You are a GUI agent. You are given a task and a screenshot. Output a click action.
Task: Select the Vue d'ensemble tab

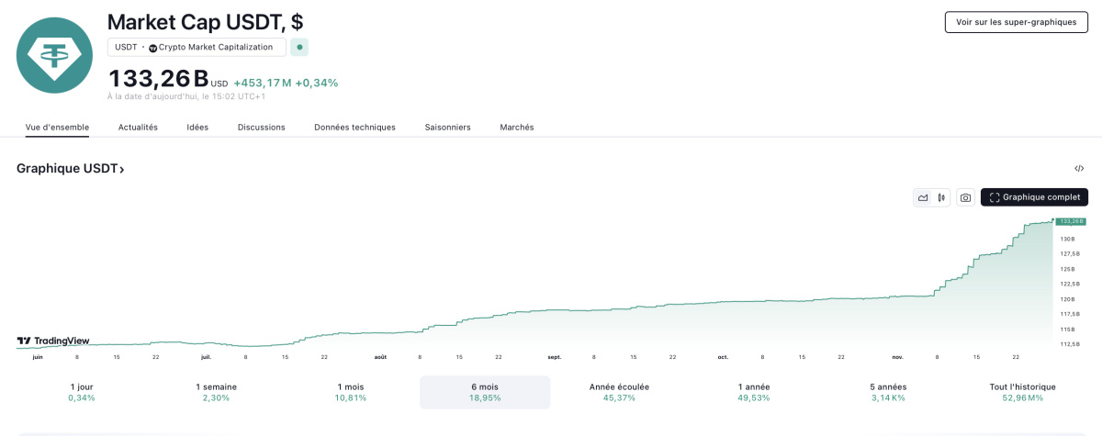click(x=57, y=127)
